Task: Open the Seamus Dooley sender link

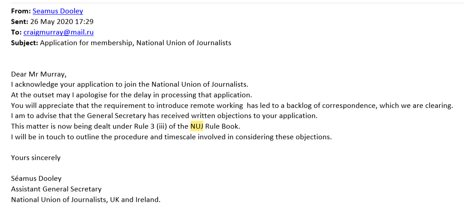Action: pyautogui.click(x=58, y=11)
